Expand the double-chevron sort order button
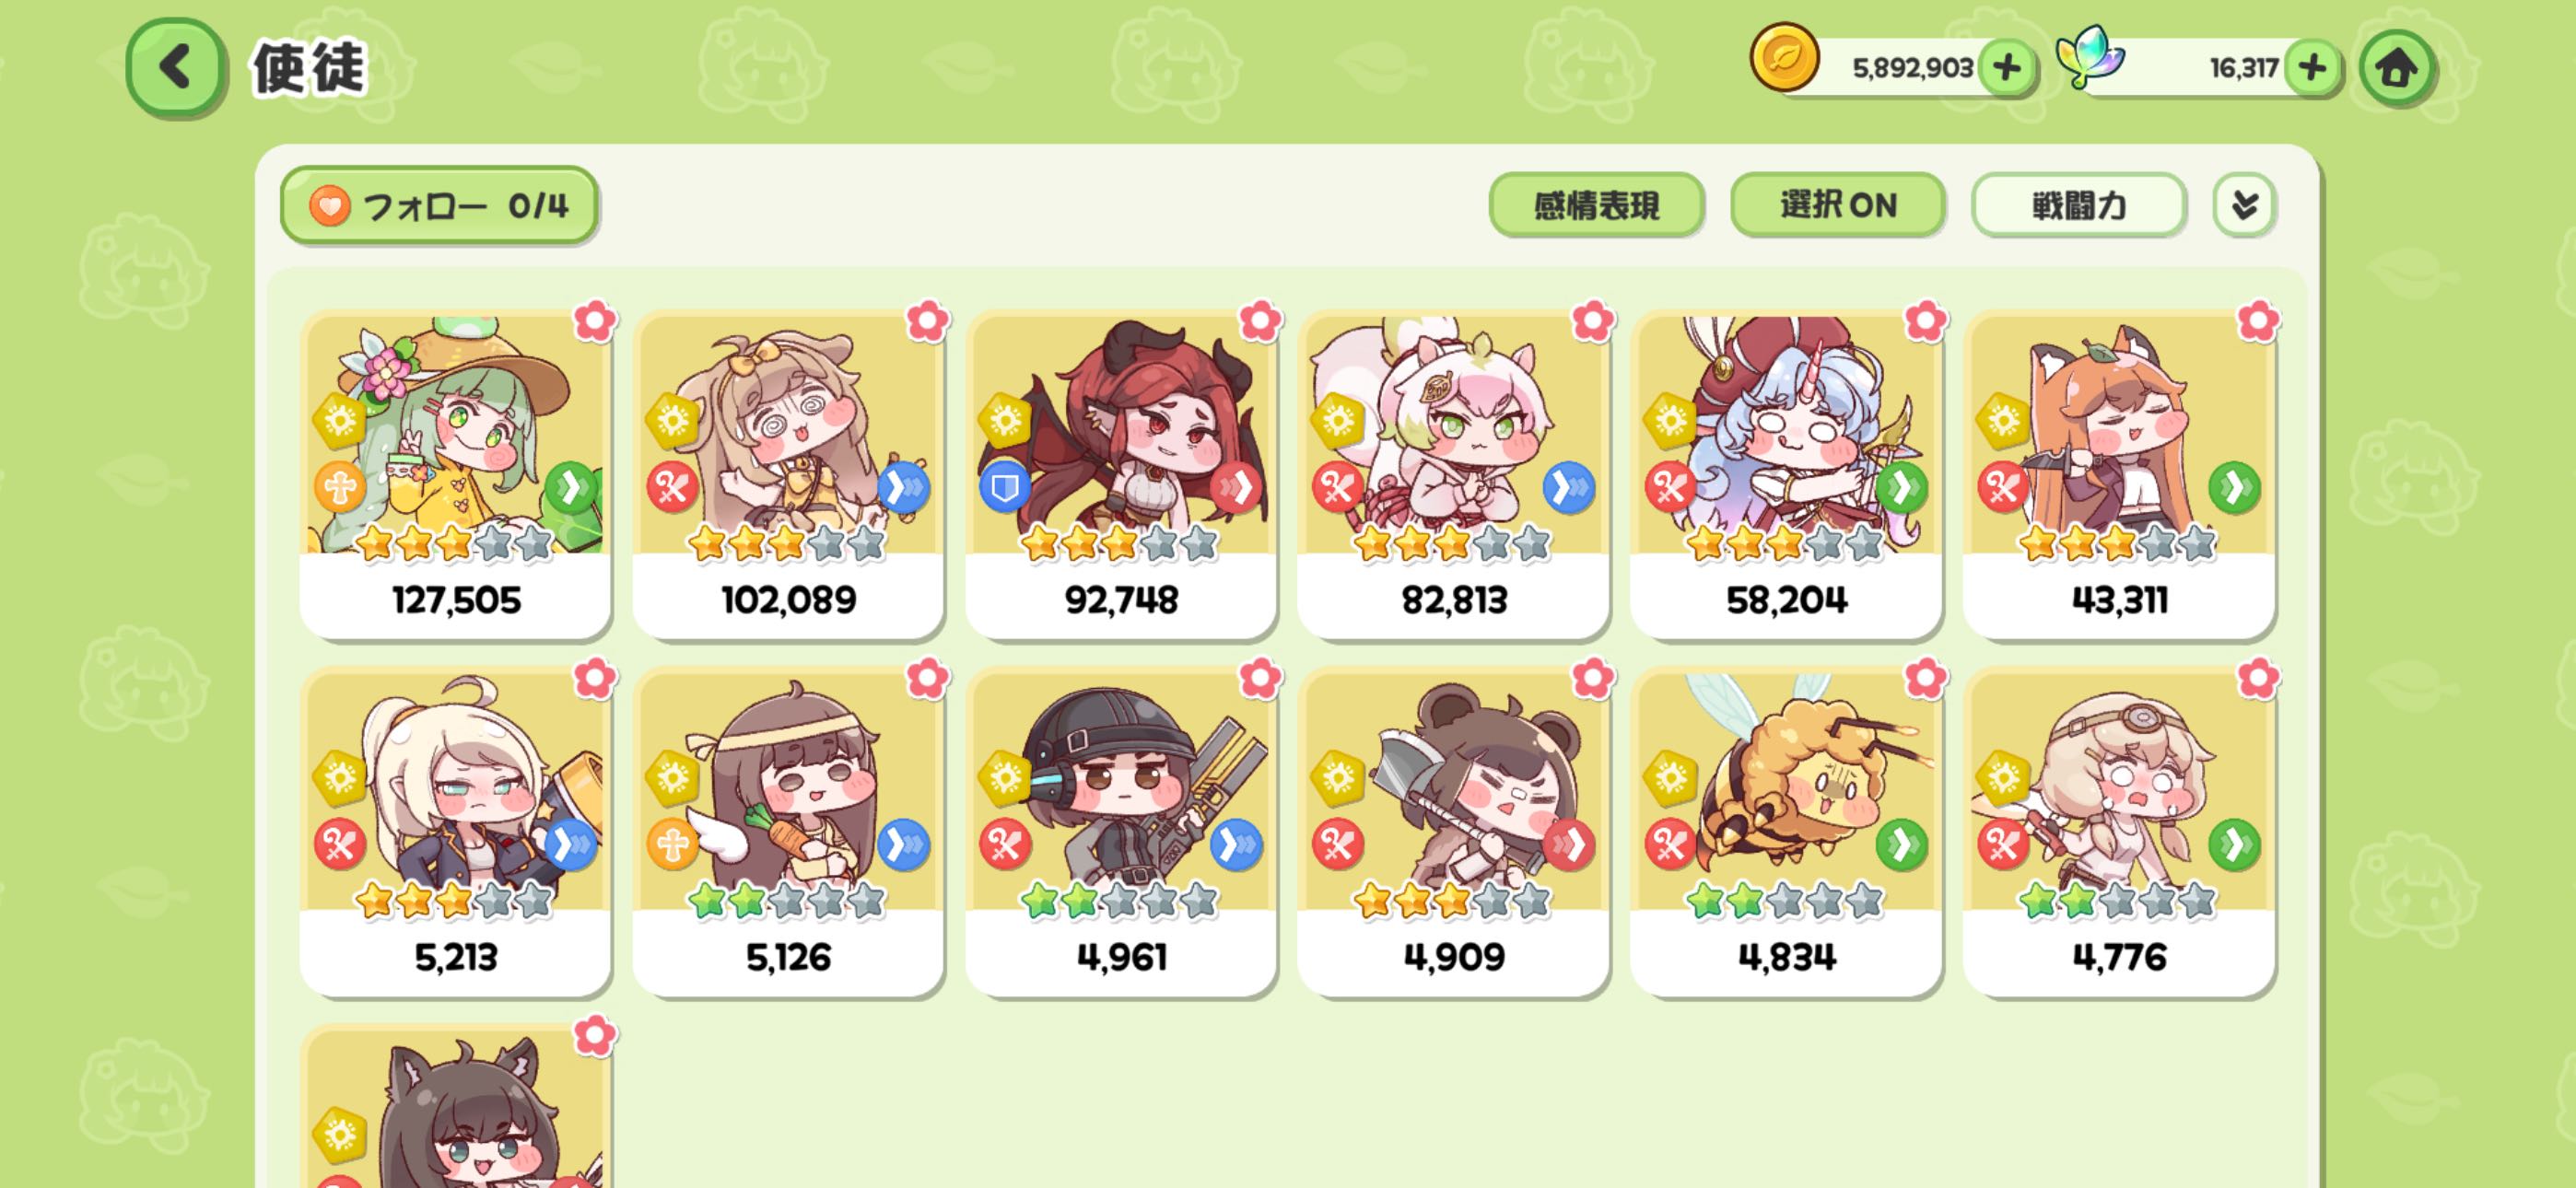 click(2244, 205)
